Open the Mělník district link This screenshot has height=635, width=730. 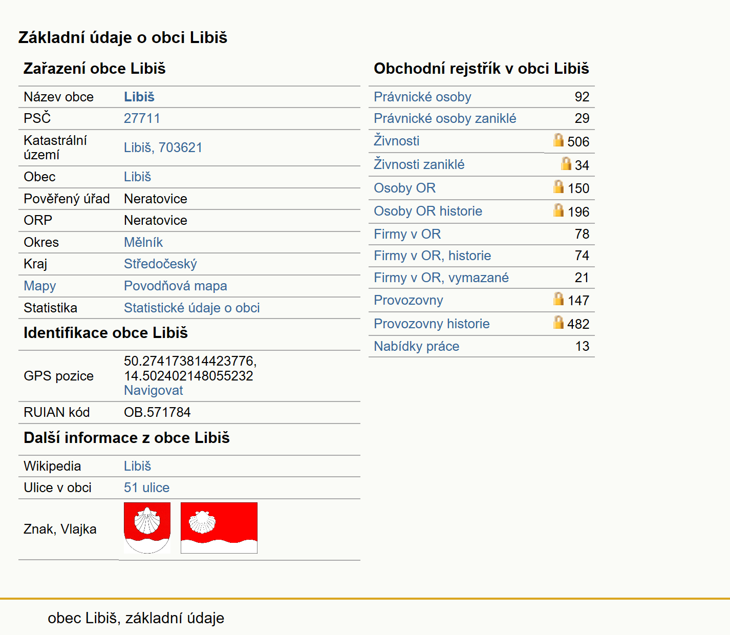click(x=143, y=242)
